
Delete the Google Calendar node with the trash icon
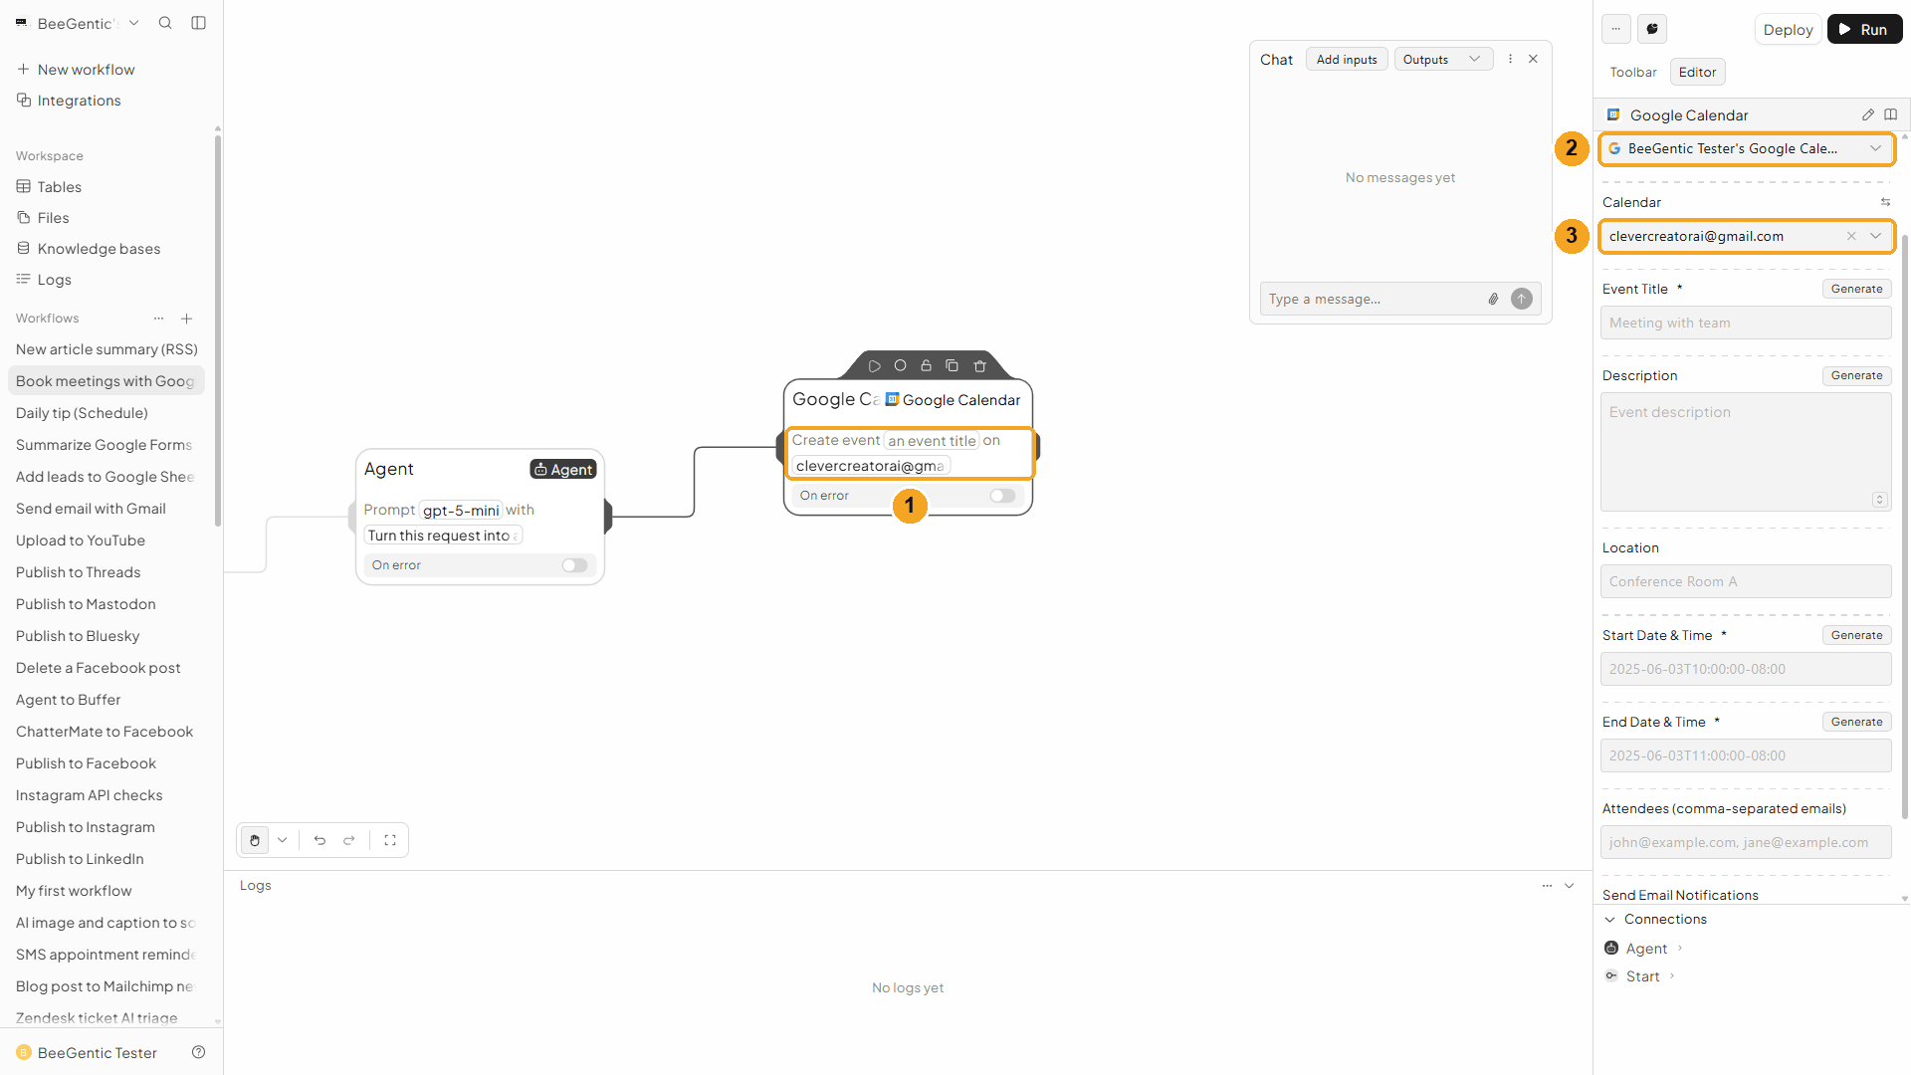tap(979, 366)
